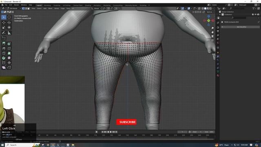Image resolution: width=261 pixels, height=147 pixels.
Task: Click the viewport zoom magnifier icon
Action: click(212, 28)
